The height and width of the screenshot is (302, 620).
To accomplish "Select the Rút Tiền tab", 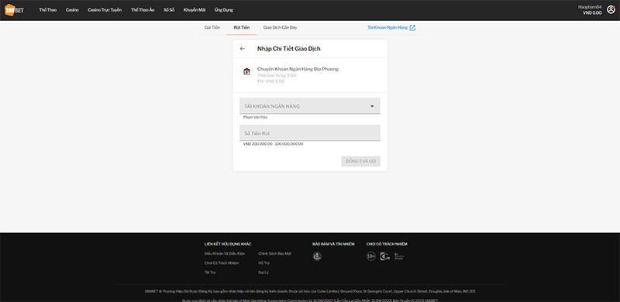I will pos(242,28).
